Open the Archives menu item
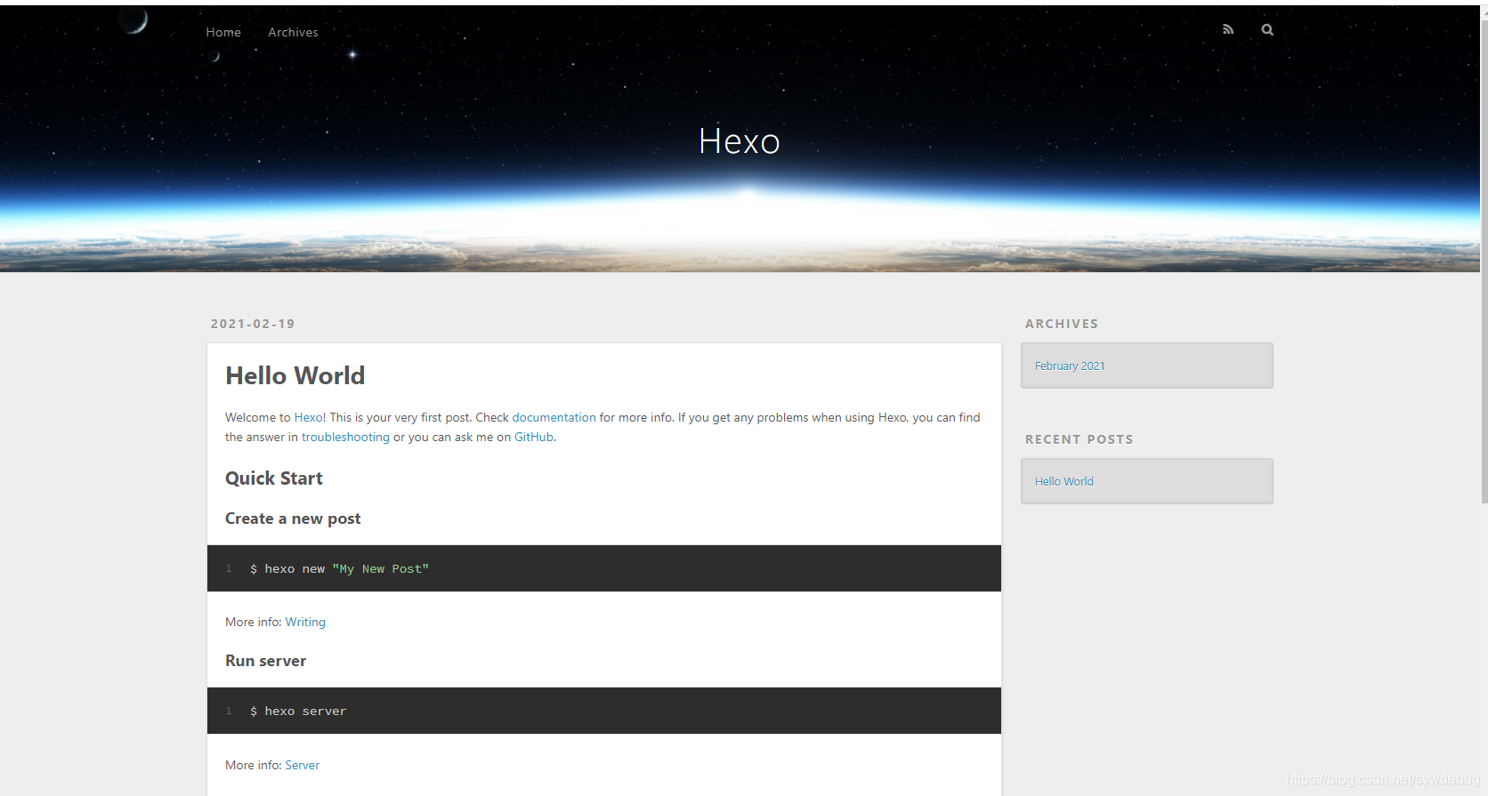This screenshot has width=1488, height=796. pyautogui.click(x=293, y=32)
